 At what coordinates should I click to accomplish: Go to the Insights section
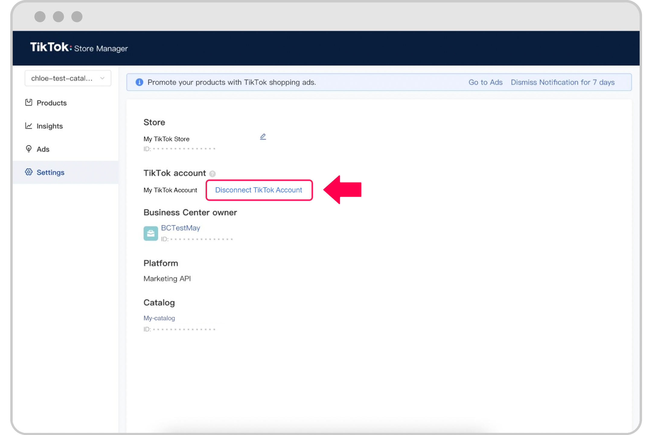[x=50, y=126]
